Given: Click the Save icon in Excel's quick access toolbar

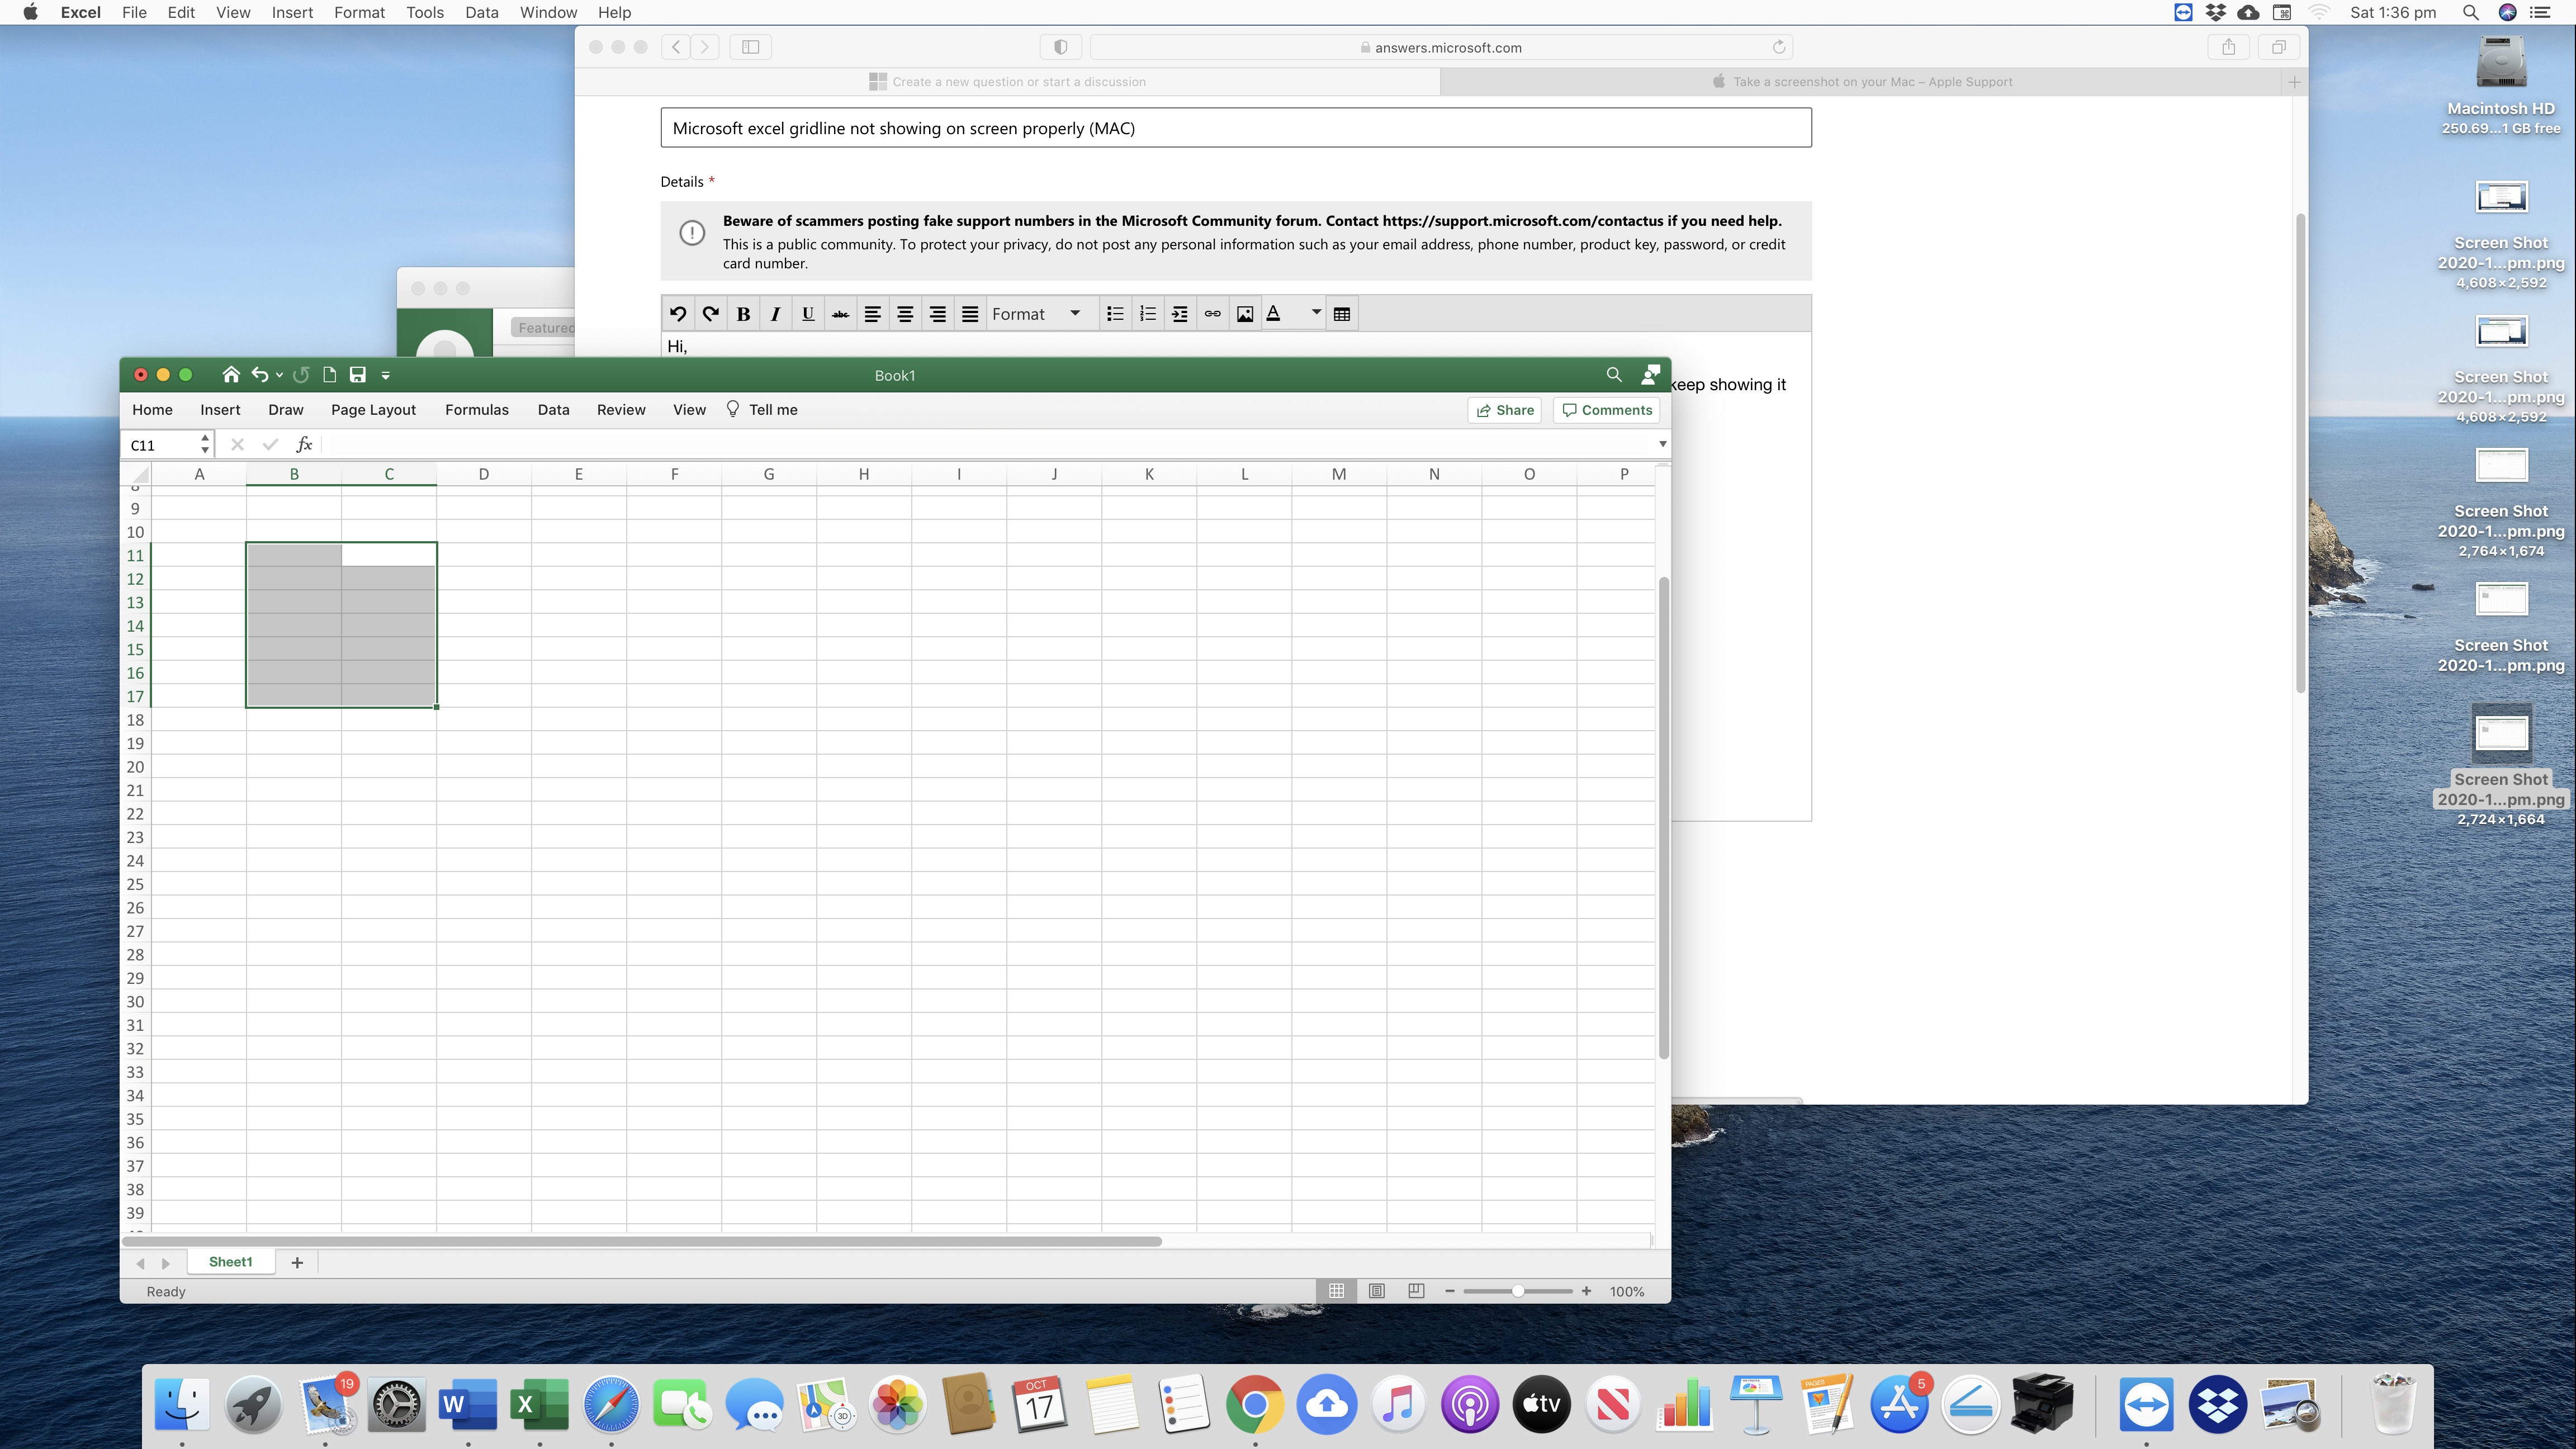Looking at the screenshot, I should (357, 375).
